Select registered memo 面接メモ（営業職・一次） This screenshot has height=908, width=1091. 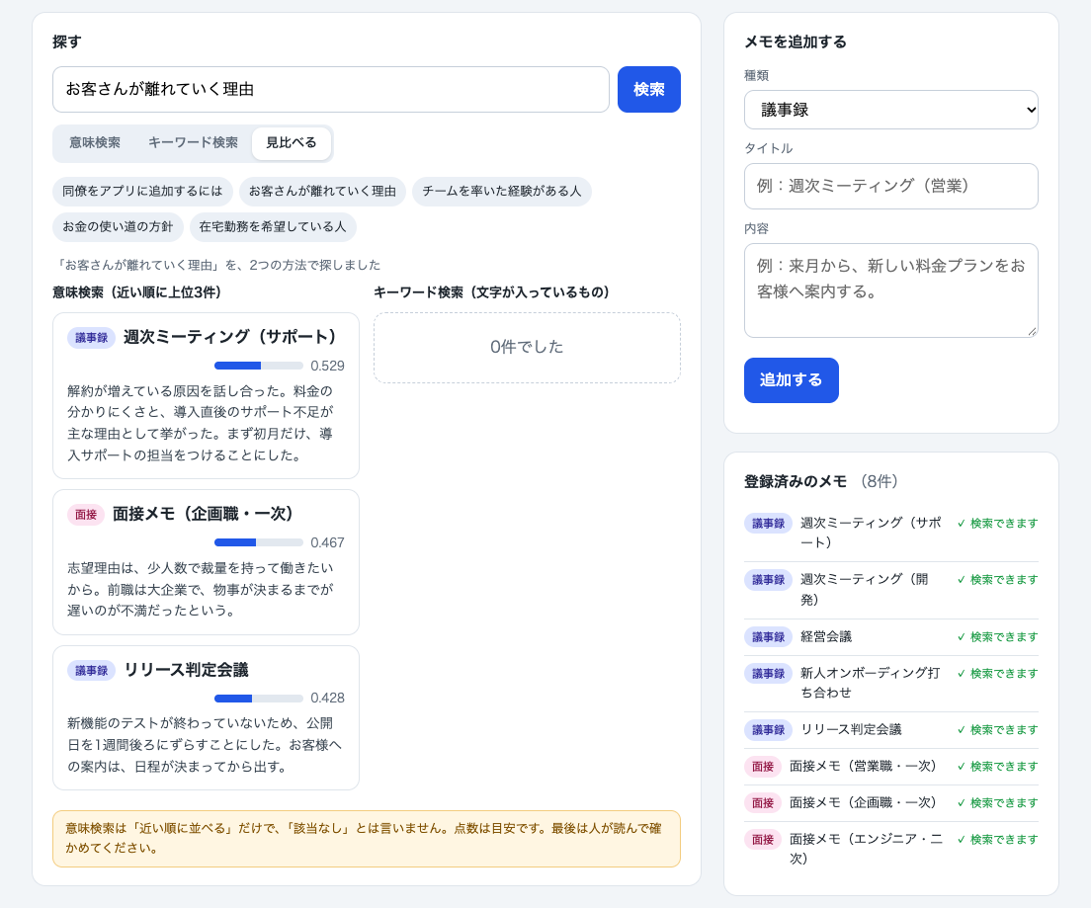[x=890, y=766]
